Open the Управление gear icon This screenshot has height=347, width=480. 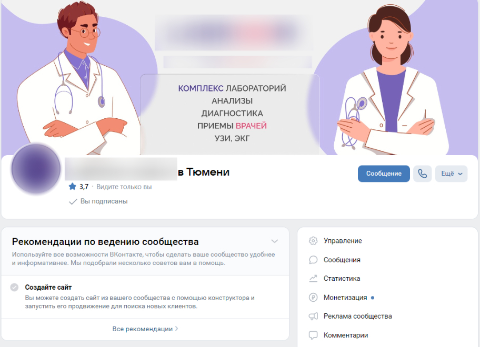coord(313,241)
